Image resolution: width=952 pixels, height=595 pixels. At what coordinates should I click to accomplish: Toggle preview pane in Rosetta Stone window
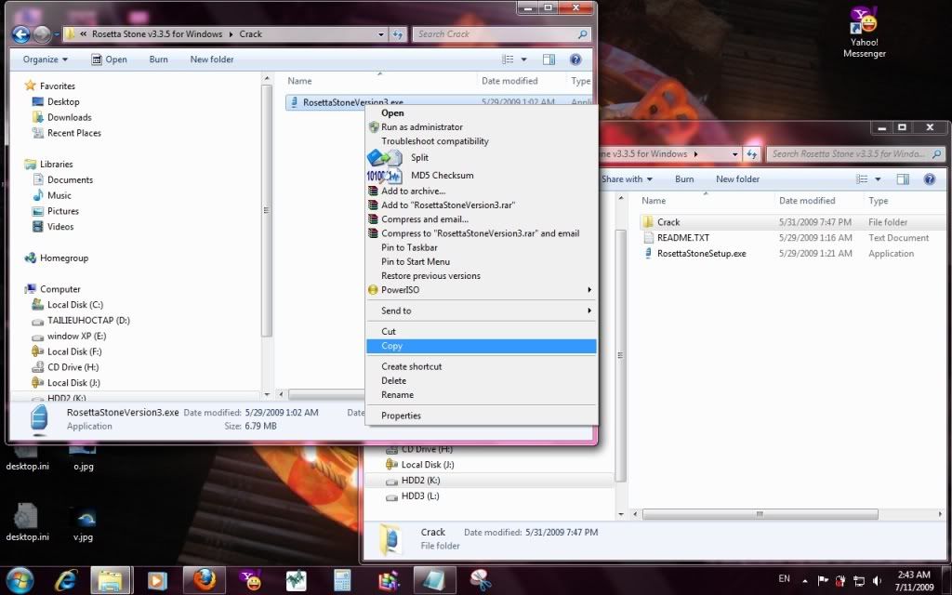(903, 179)
